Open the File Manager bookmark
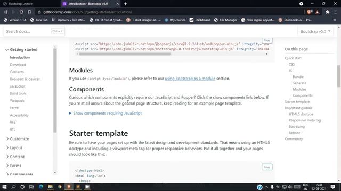The height and width of the screenshot is (191, 341). click(x=225, y=20)
